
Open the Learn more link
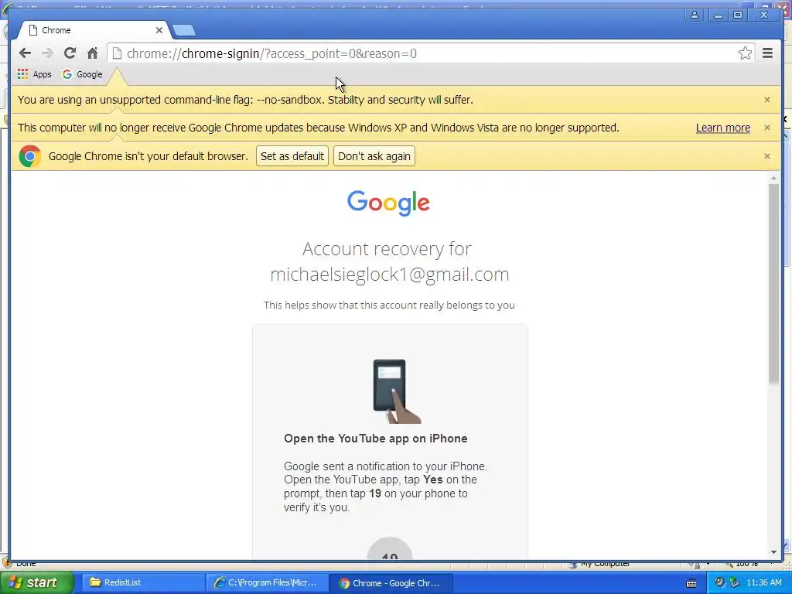[x=723, y=128]
